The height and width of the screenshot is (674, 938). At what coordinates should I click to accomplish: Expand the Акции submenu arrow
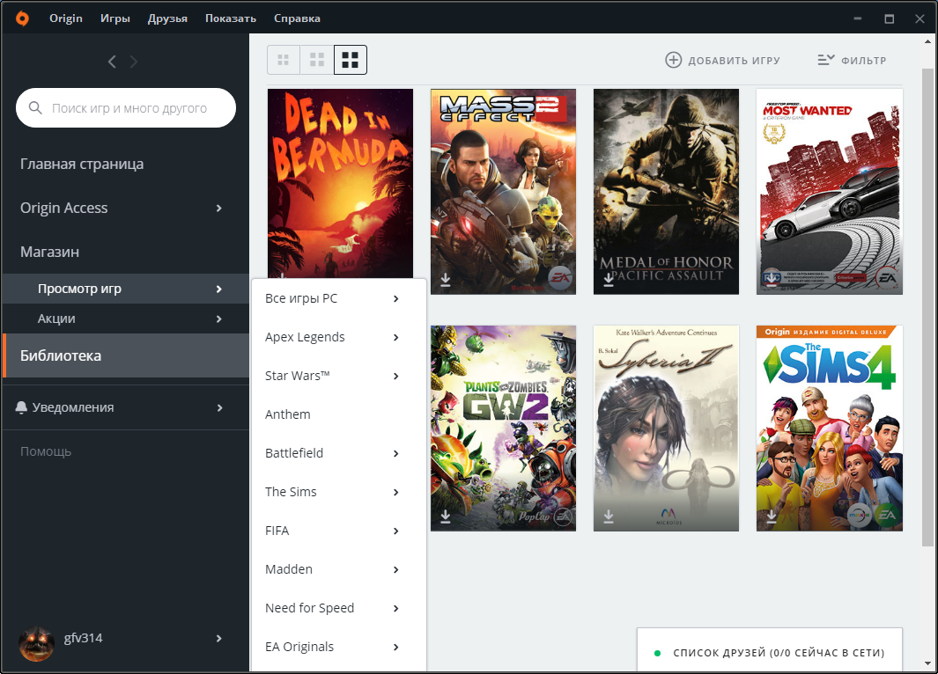click(x=219, y=319)
